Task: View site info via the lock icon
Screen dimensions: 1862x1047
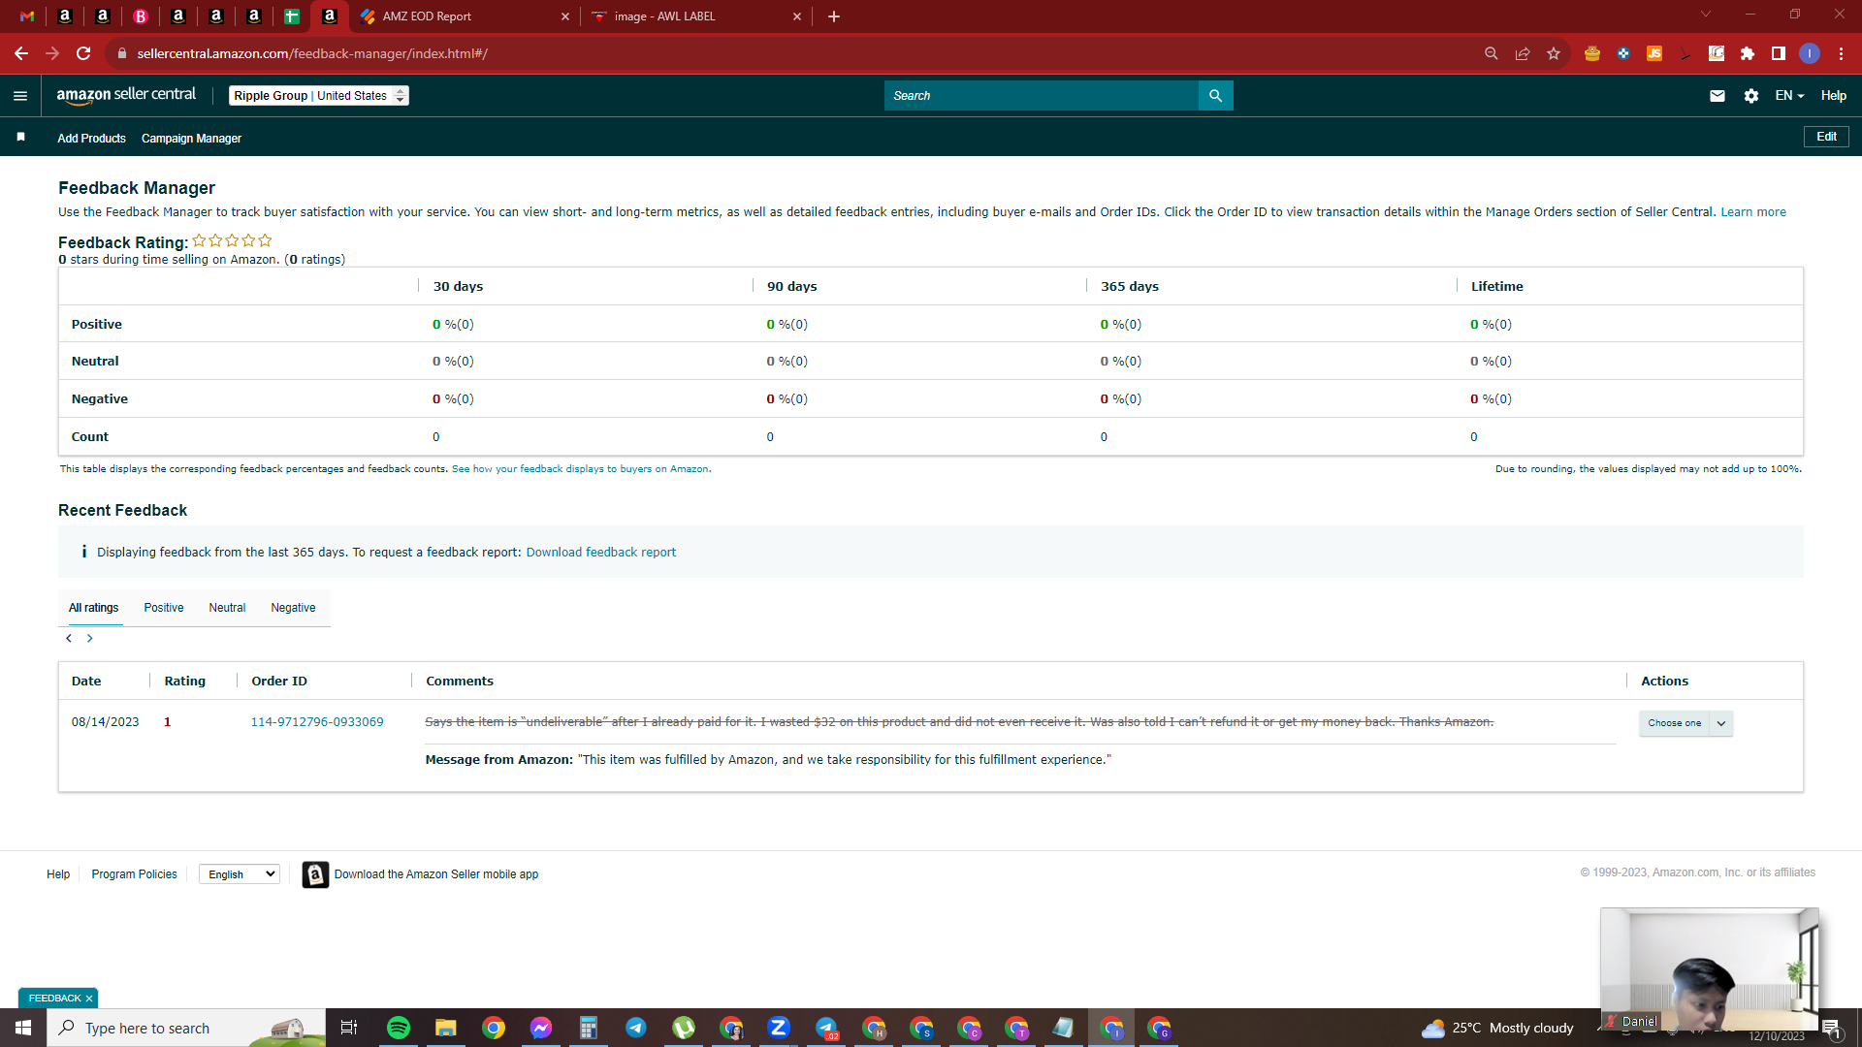Action: (122, 53)
